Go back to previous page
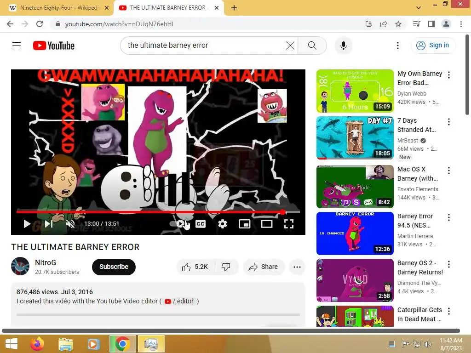Screen dimensions: 471x353 click(x=10, y=24)
